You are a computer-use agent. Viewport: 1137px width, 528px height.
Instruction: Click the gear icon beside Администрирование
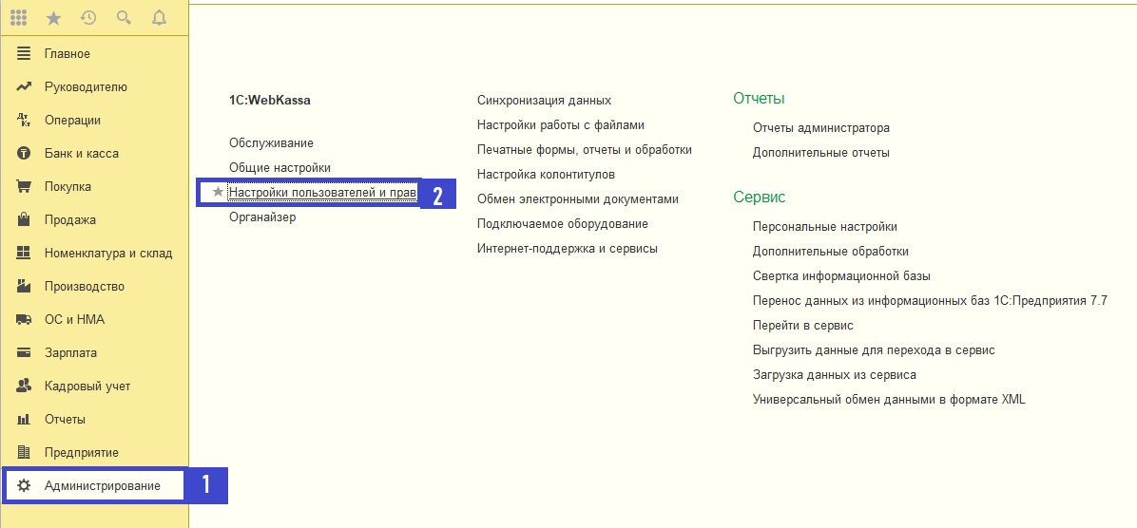(24, 485)
